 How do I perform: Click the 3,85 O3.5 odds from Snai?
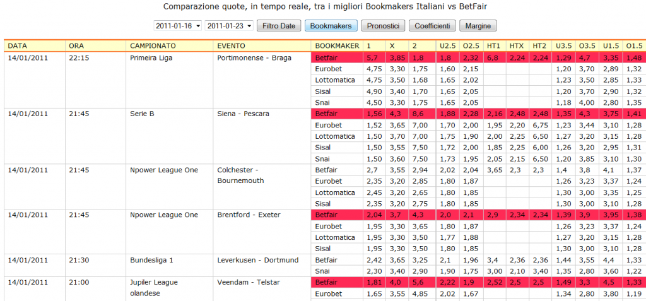point(587,159)
